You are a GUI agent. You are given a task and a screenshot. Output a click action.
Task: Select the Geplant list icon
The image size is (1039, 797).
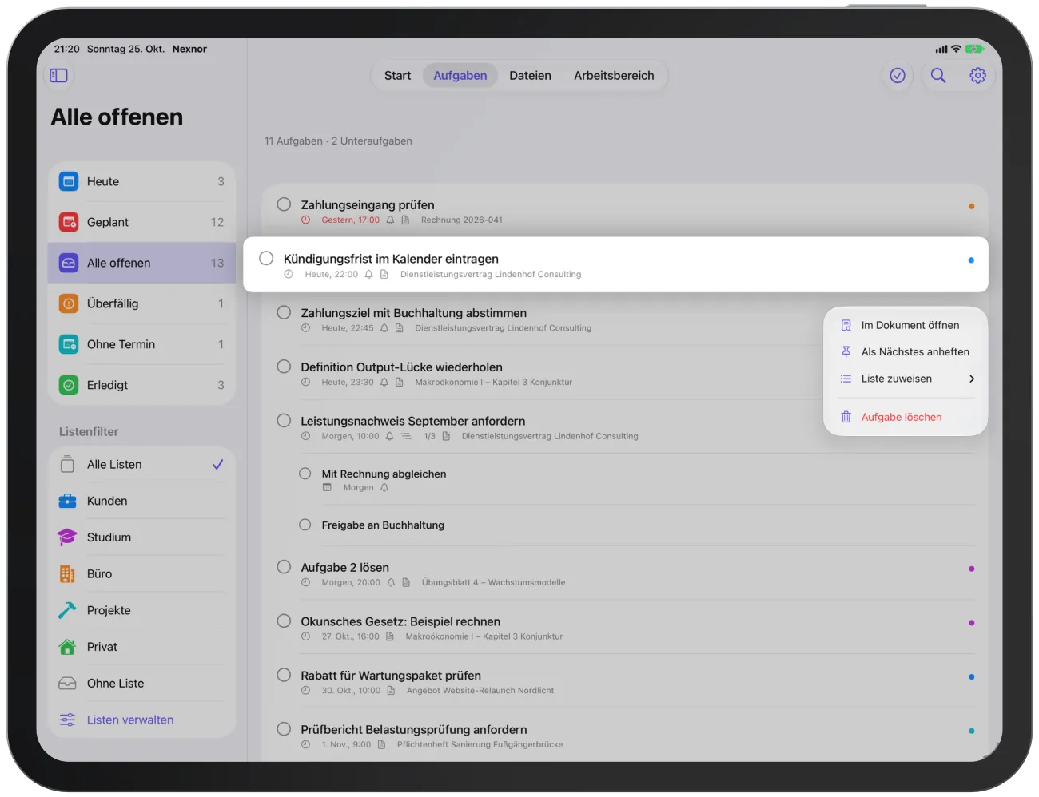[x=69, y=222]
